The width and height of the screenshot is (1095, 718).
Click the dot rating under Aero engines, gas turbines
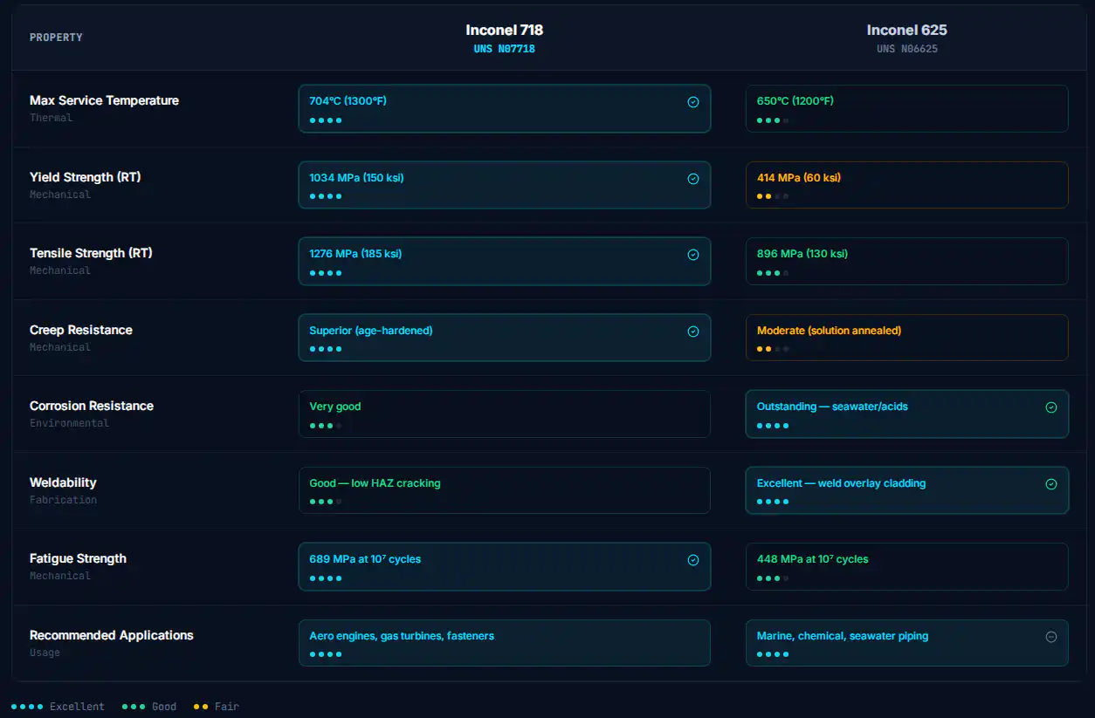click(326, 654)
